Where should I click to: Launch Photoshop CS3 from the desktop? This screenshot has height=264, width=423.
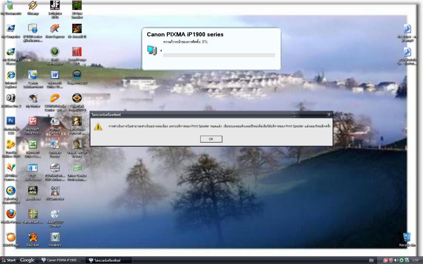[11, 125]
